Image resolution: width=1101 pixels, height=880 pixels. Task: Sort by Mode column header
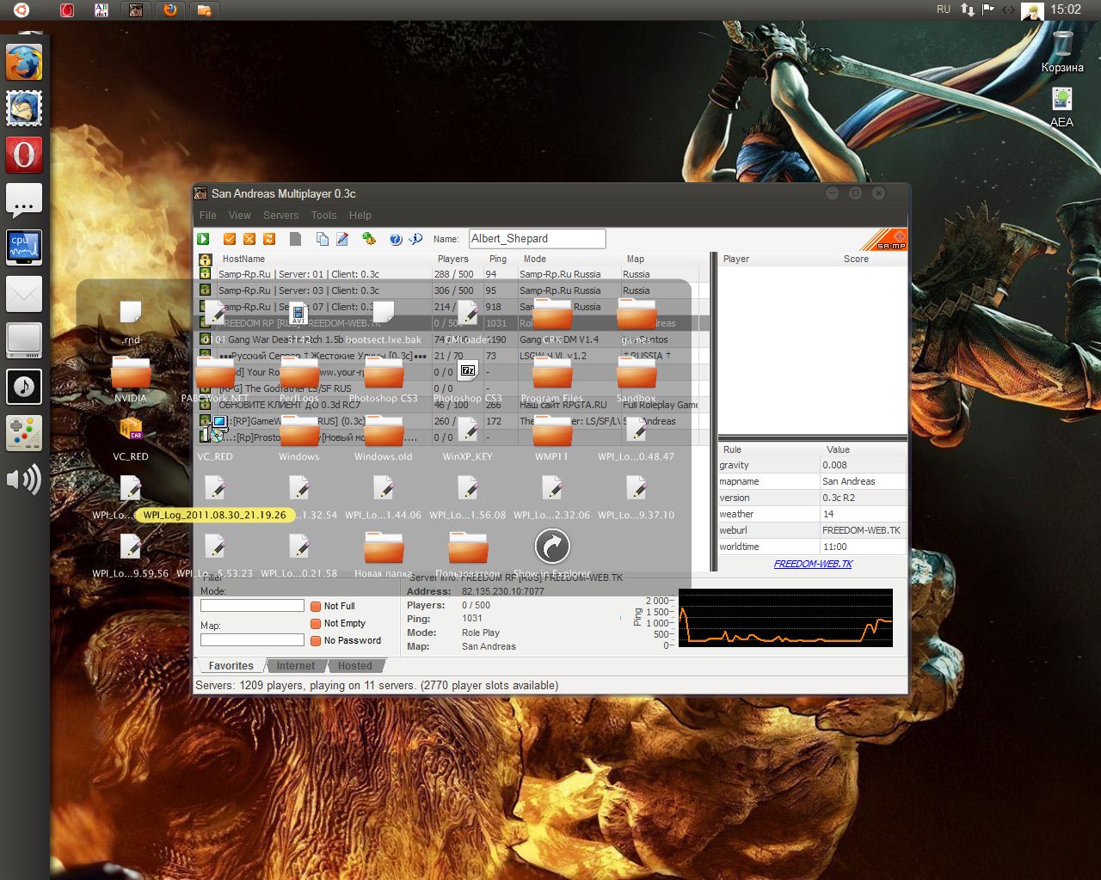(535, 259)
